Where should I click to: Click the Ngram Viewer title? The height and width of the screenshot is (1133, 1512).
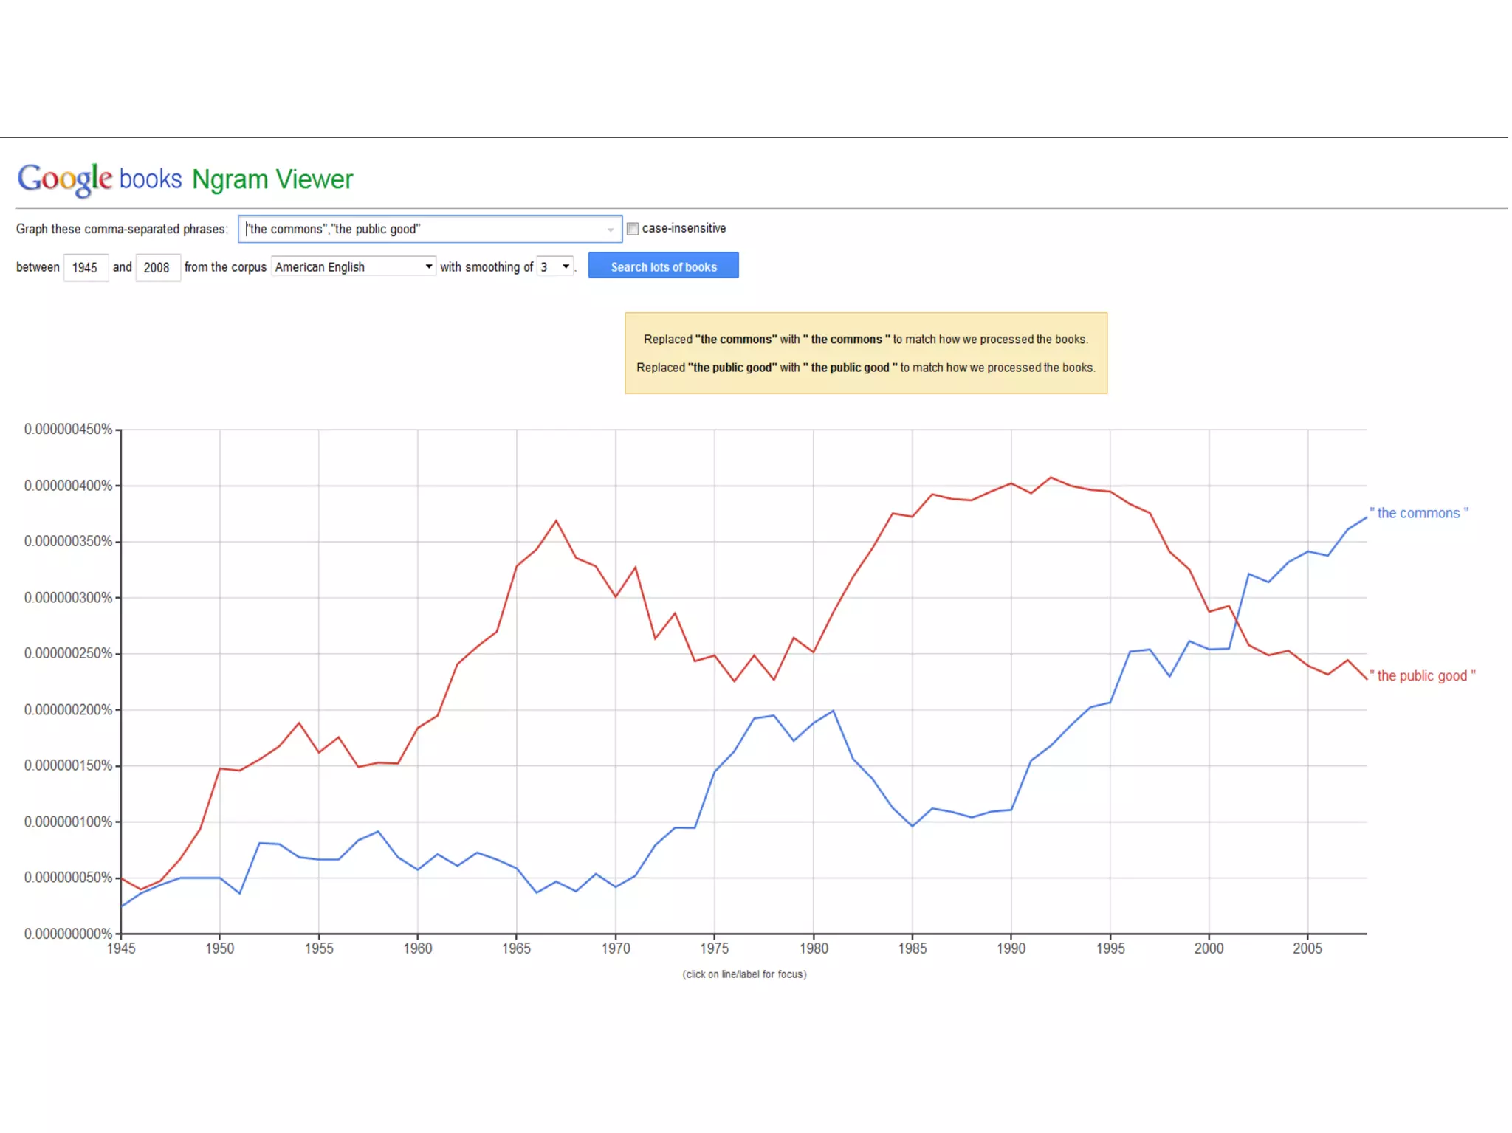pyautogui.click(x=272, y=179)
